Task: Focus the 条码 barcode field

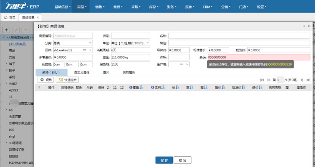Action: pos(259,57)
